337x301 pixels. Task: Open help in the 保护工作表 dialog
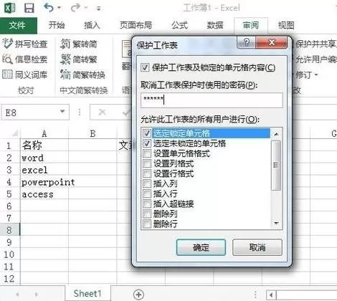pos(246,42)
